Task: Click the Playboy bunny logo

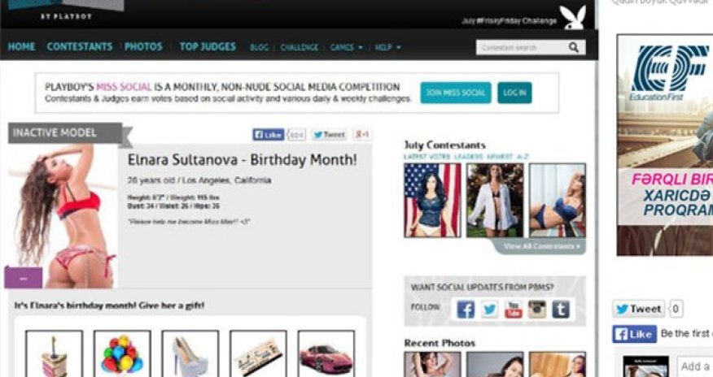Action: pos(572,17)
